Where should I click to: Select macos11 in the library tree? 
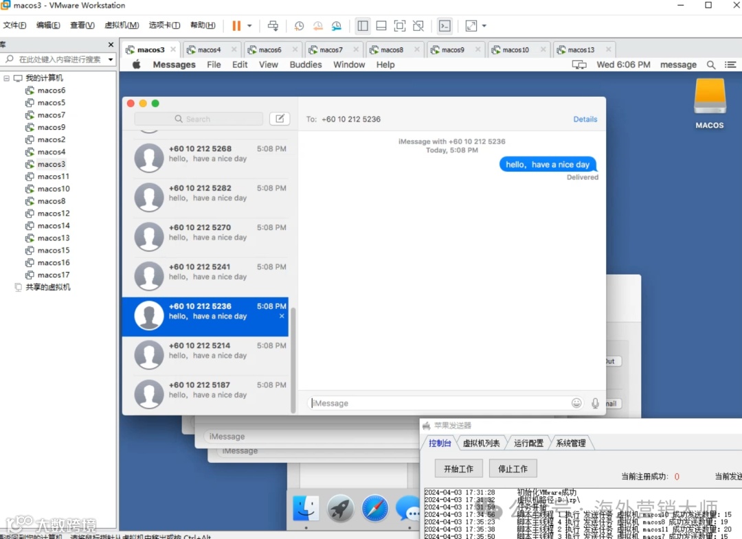[54, 176]
